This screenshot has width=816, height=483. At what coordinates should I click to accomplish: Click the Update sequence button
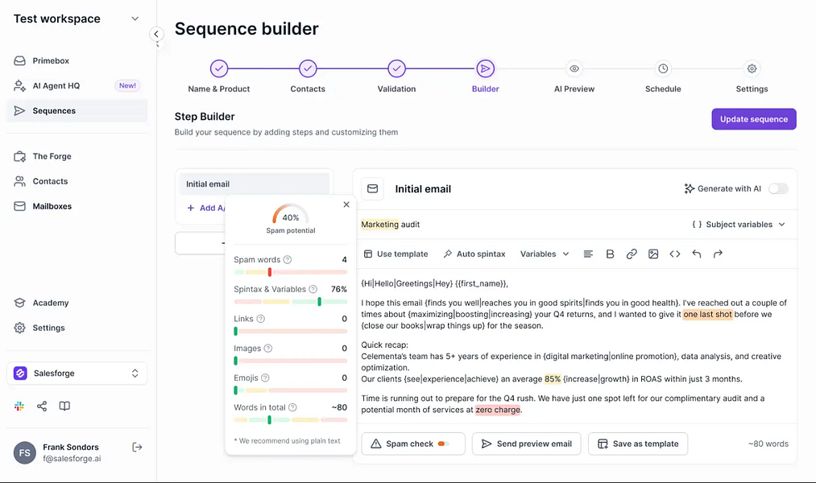tap(753, 118)
